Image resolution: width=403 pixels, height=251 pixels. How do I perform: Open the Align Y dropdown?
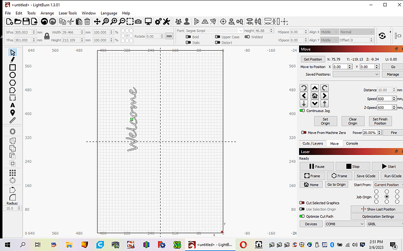point(329,40)
